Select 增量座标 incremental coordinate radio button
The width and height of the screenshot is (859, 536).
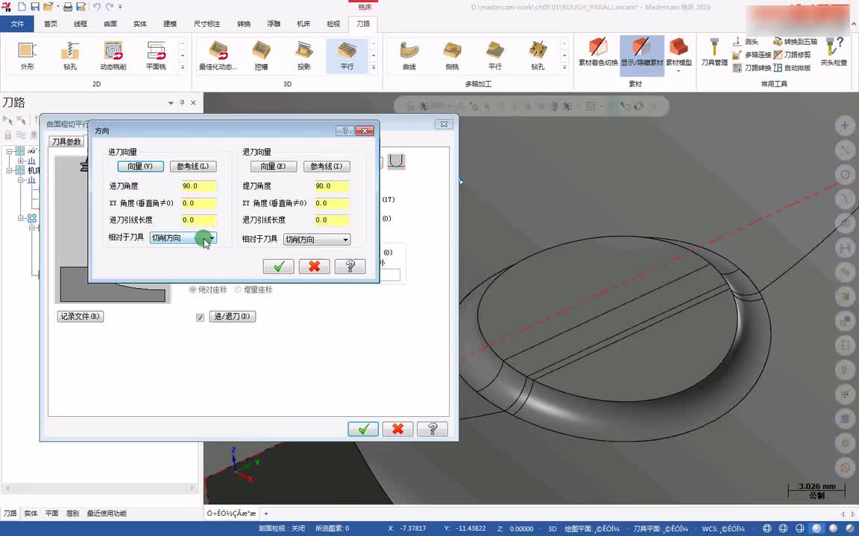239,290
